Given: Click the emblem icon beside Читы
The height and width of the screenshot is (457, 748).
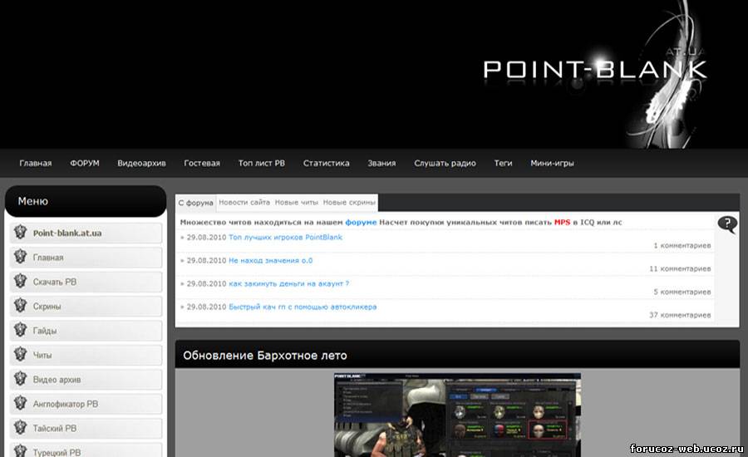Looking at the screenshot, I should point(20,355).
